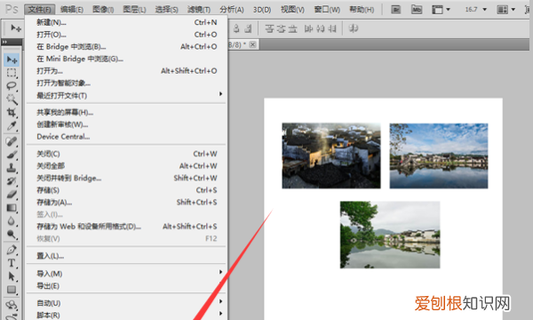Select the Pen tool
The height and width of the screenshot is (320, 533).
(12, 250)
